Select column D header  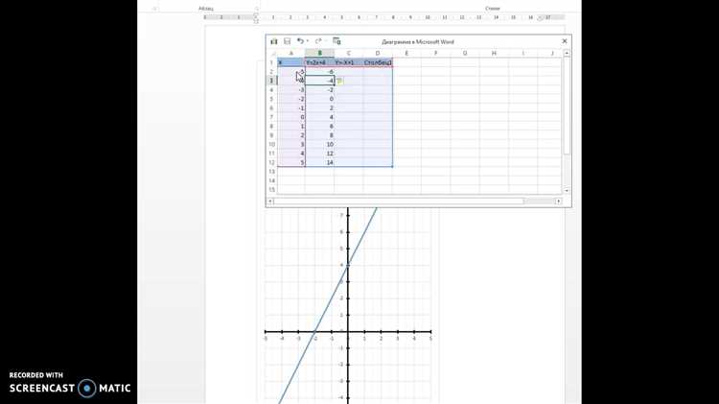[x=378, y=53]
